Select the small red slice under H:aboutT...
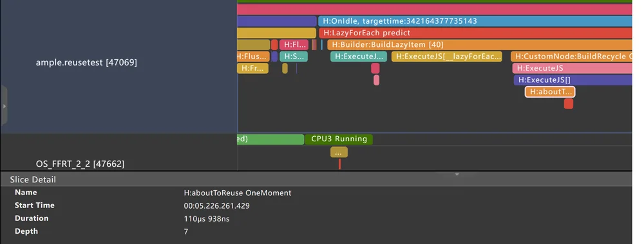The image size is (644, 244). point(569,103)
